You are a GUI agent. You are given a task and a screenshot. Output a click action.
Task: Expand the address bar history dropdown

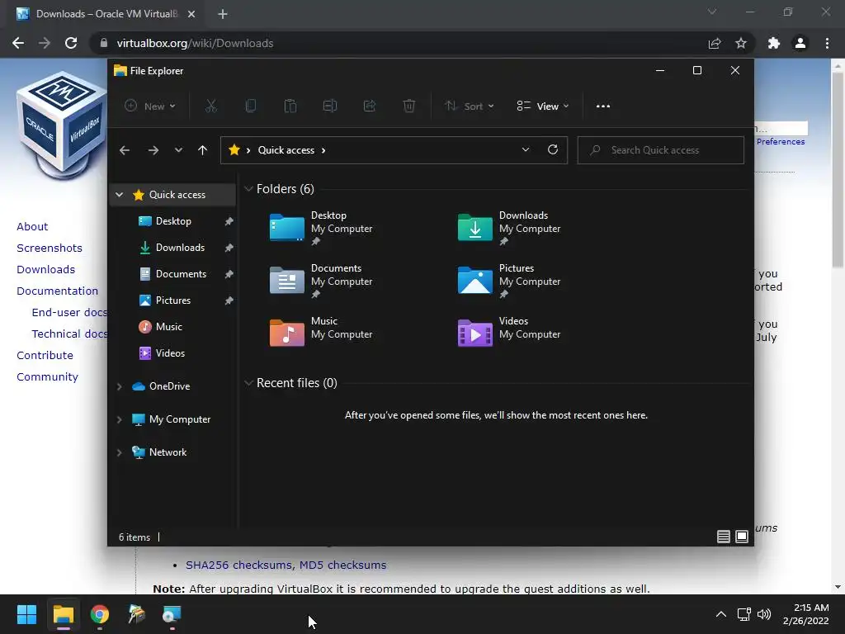526,150
